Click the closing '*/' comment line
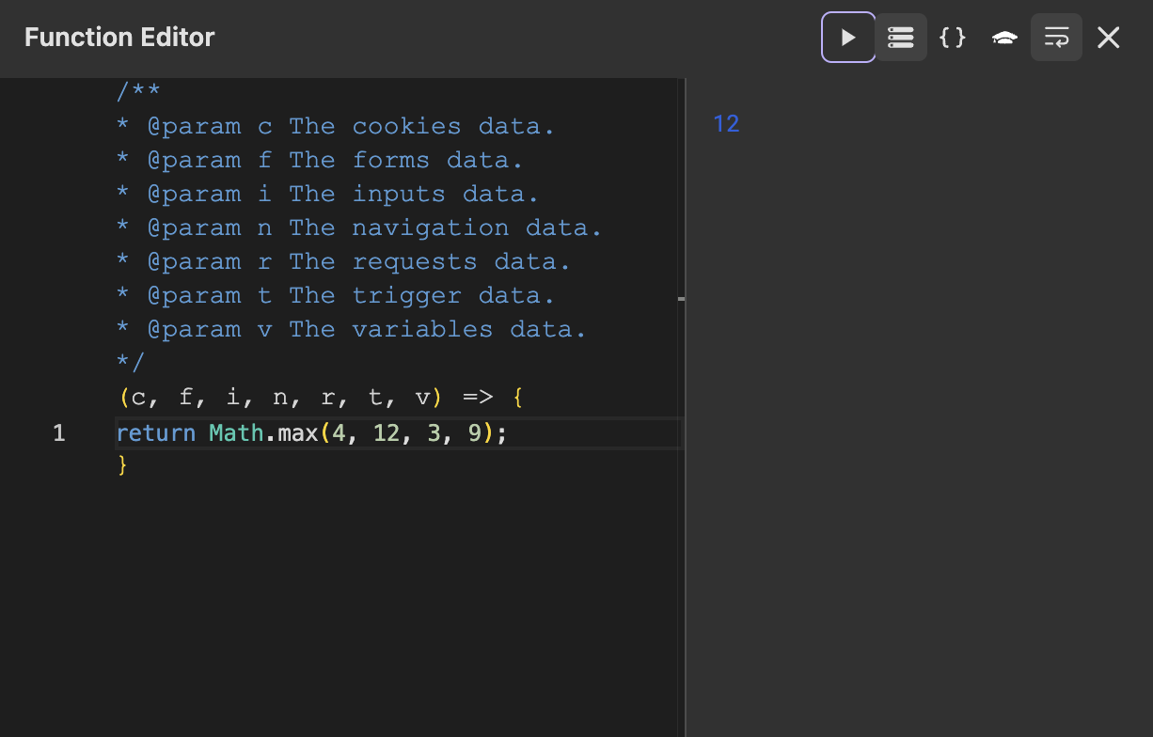Screen dimensions: 1153x737 [x=131, y=362]
